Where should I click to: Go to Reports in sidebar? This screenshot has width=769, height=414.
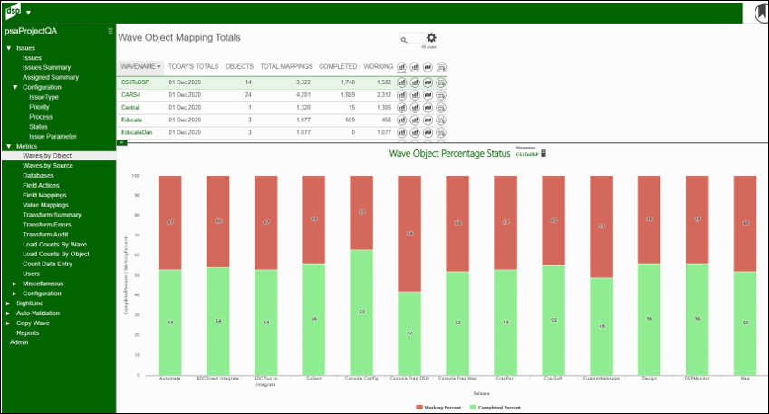(27, 332)
